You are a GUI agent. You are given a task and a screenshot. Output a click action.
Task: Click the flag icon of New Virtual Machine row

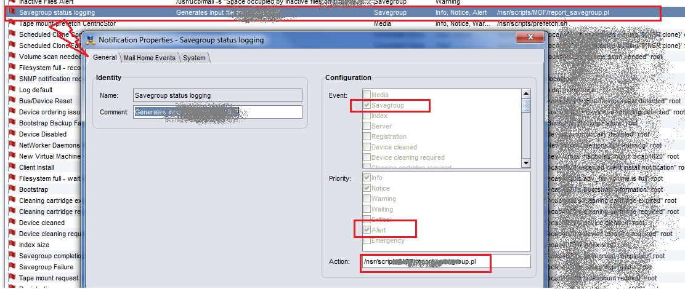click(x=12, y=156)
